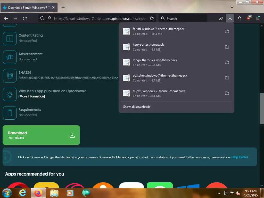Visit the Help Center link

(240, 157)
